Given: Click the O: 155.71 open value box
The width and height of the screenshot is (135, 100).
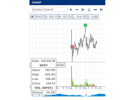Looking at the screenshot, I should click(51, 17).
